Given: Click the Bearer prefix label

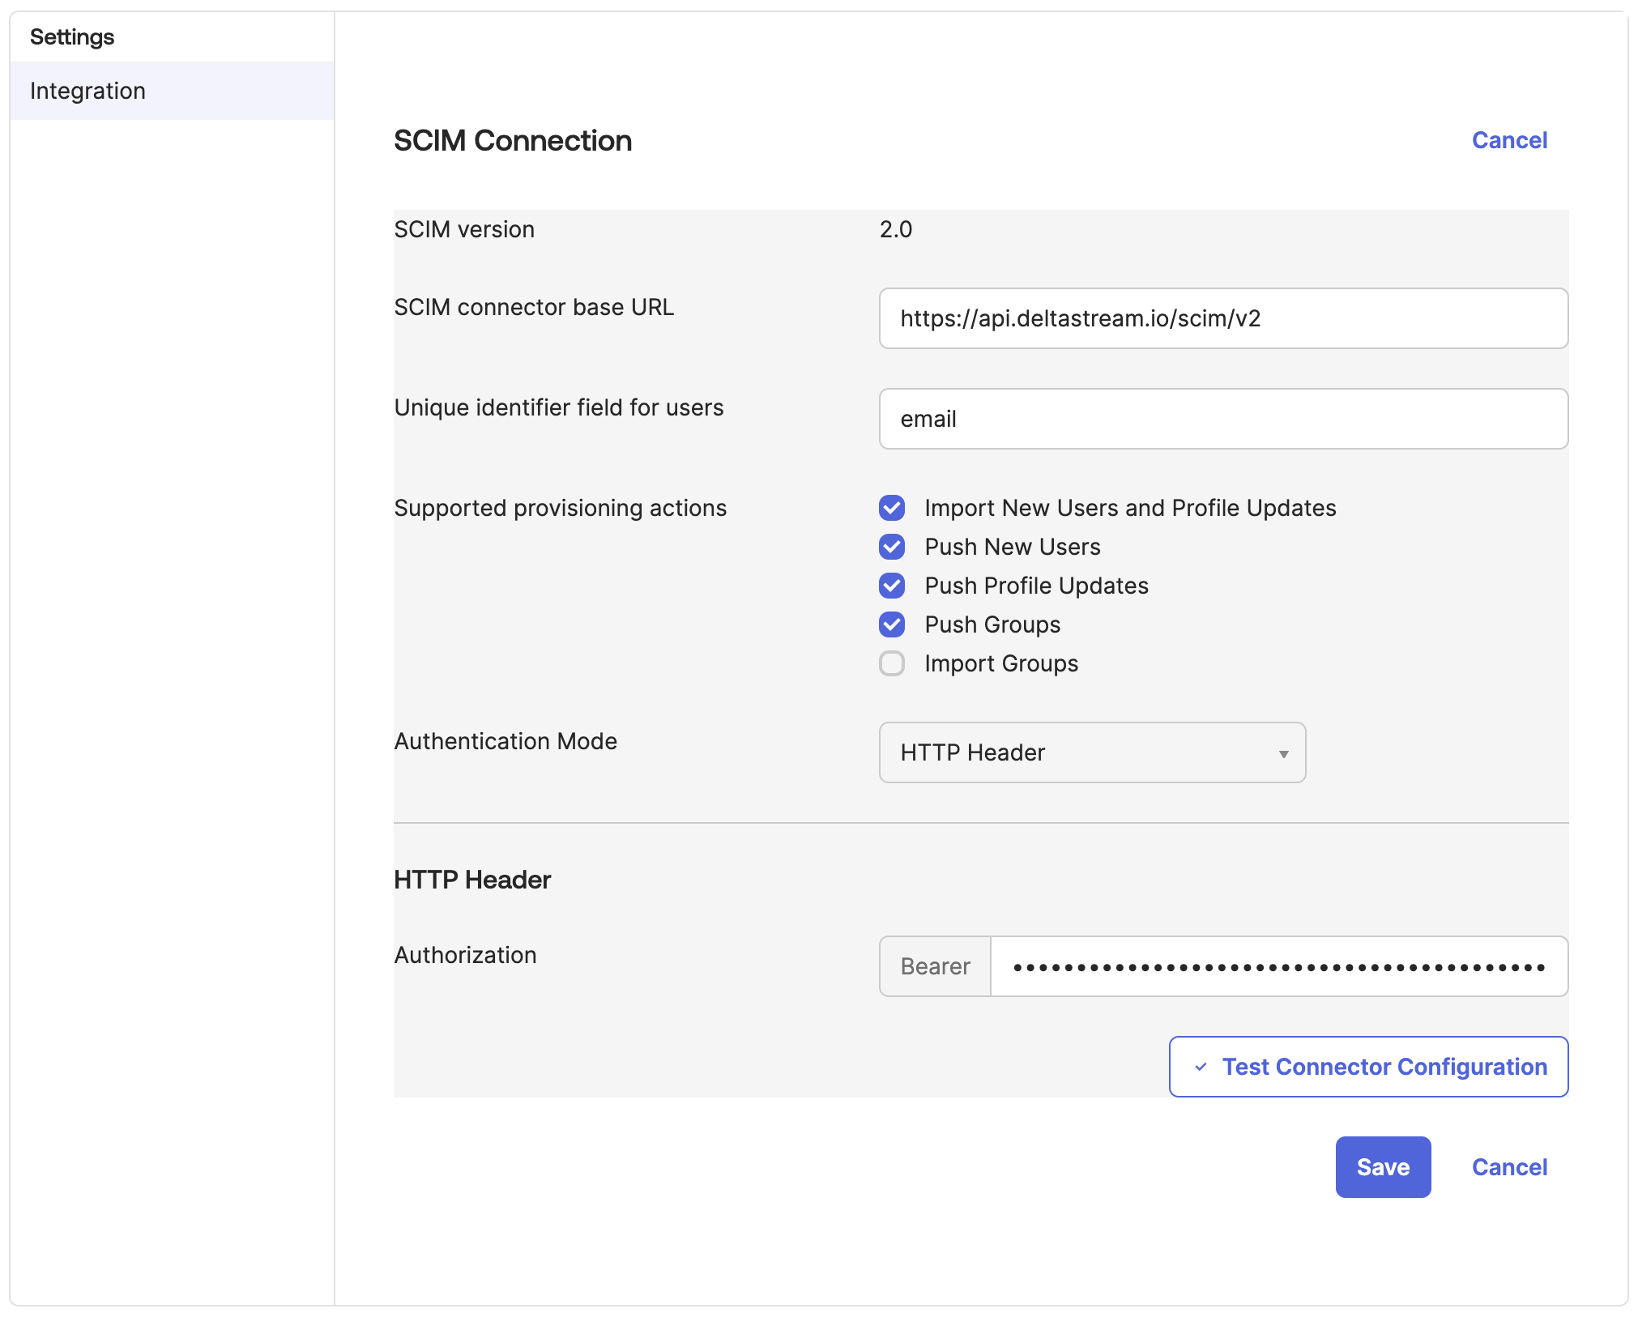Looking at the screenshot, I should [935, 966].
